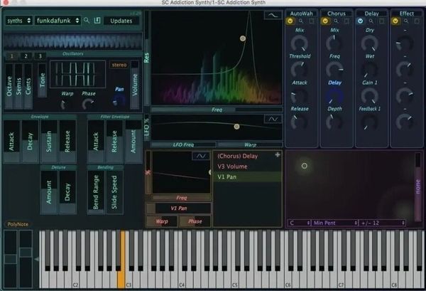Click the oscillator waveform display
The width and height of the screenshot is (426, 291).
77,74
